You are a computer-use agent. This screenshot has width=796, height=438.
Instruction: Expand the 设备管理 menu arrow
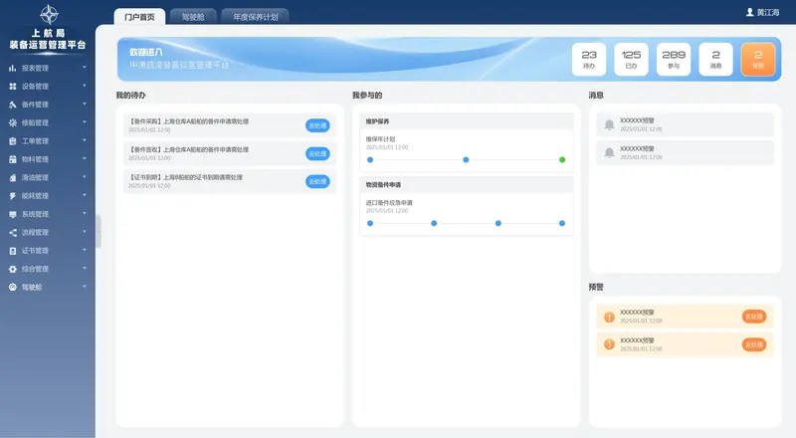[x=85, y=86]
